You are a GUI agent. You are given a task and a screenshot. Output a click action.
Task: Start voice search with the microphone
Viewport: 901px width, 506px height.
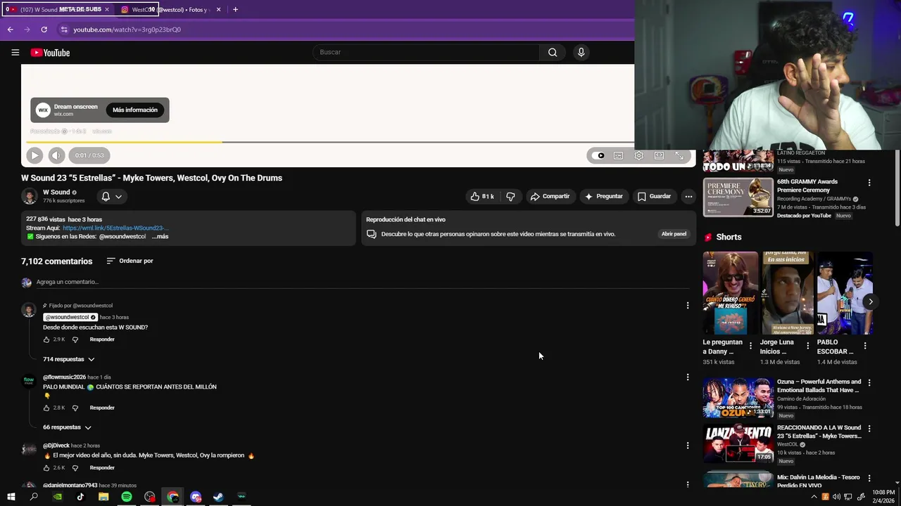pyautogui.click(x=581, y=52)
